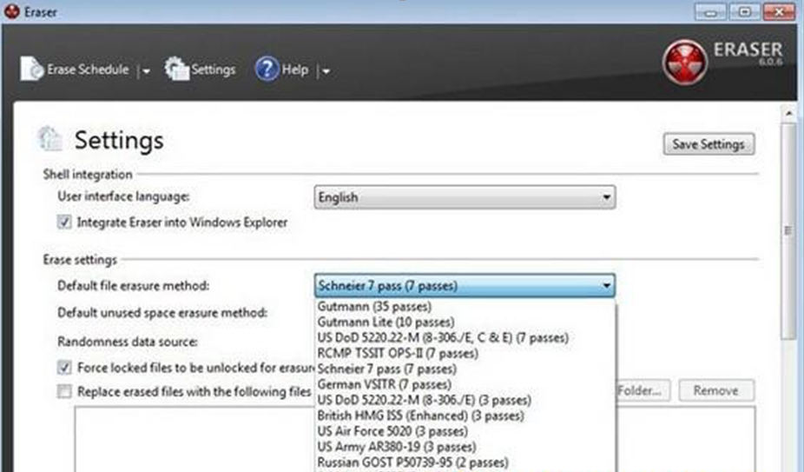Open the Help dropdown arrow
Screen dimensions: 804x472
[326, 71]
